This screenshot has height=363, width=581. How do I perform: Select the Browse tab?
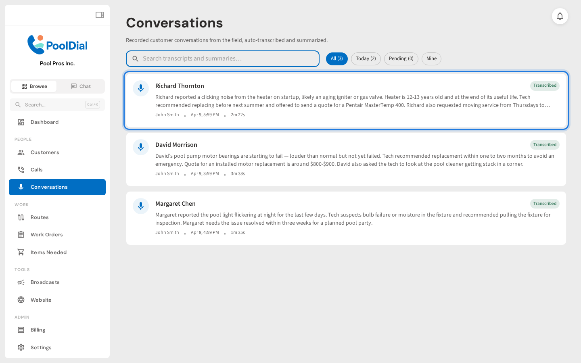click(34, 86)
